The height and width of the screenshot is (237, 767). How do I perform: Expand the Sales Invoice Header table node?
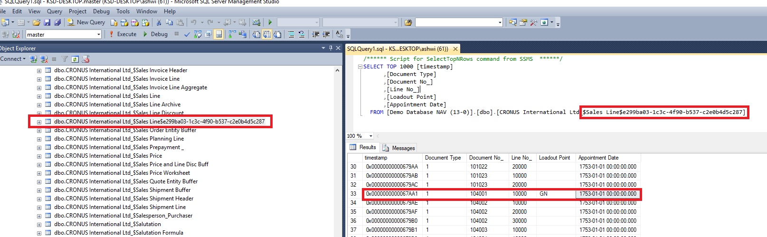(39, 71)
